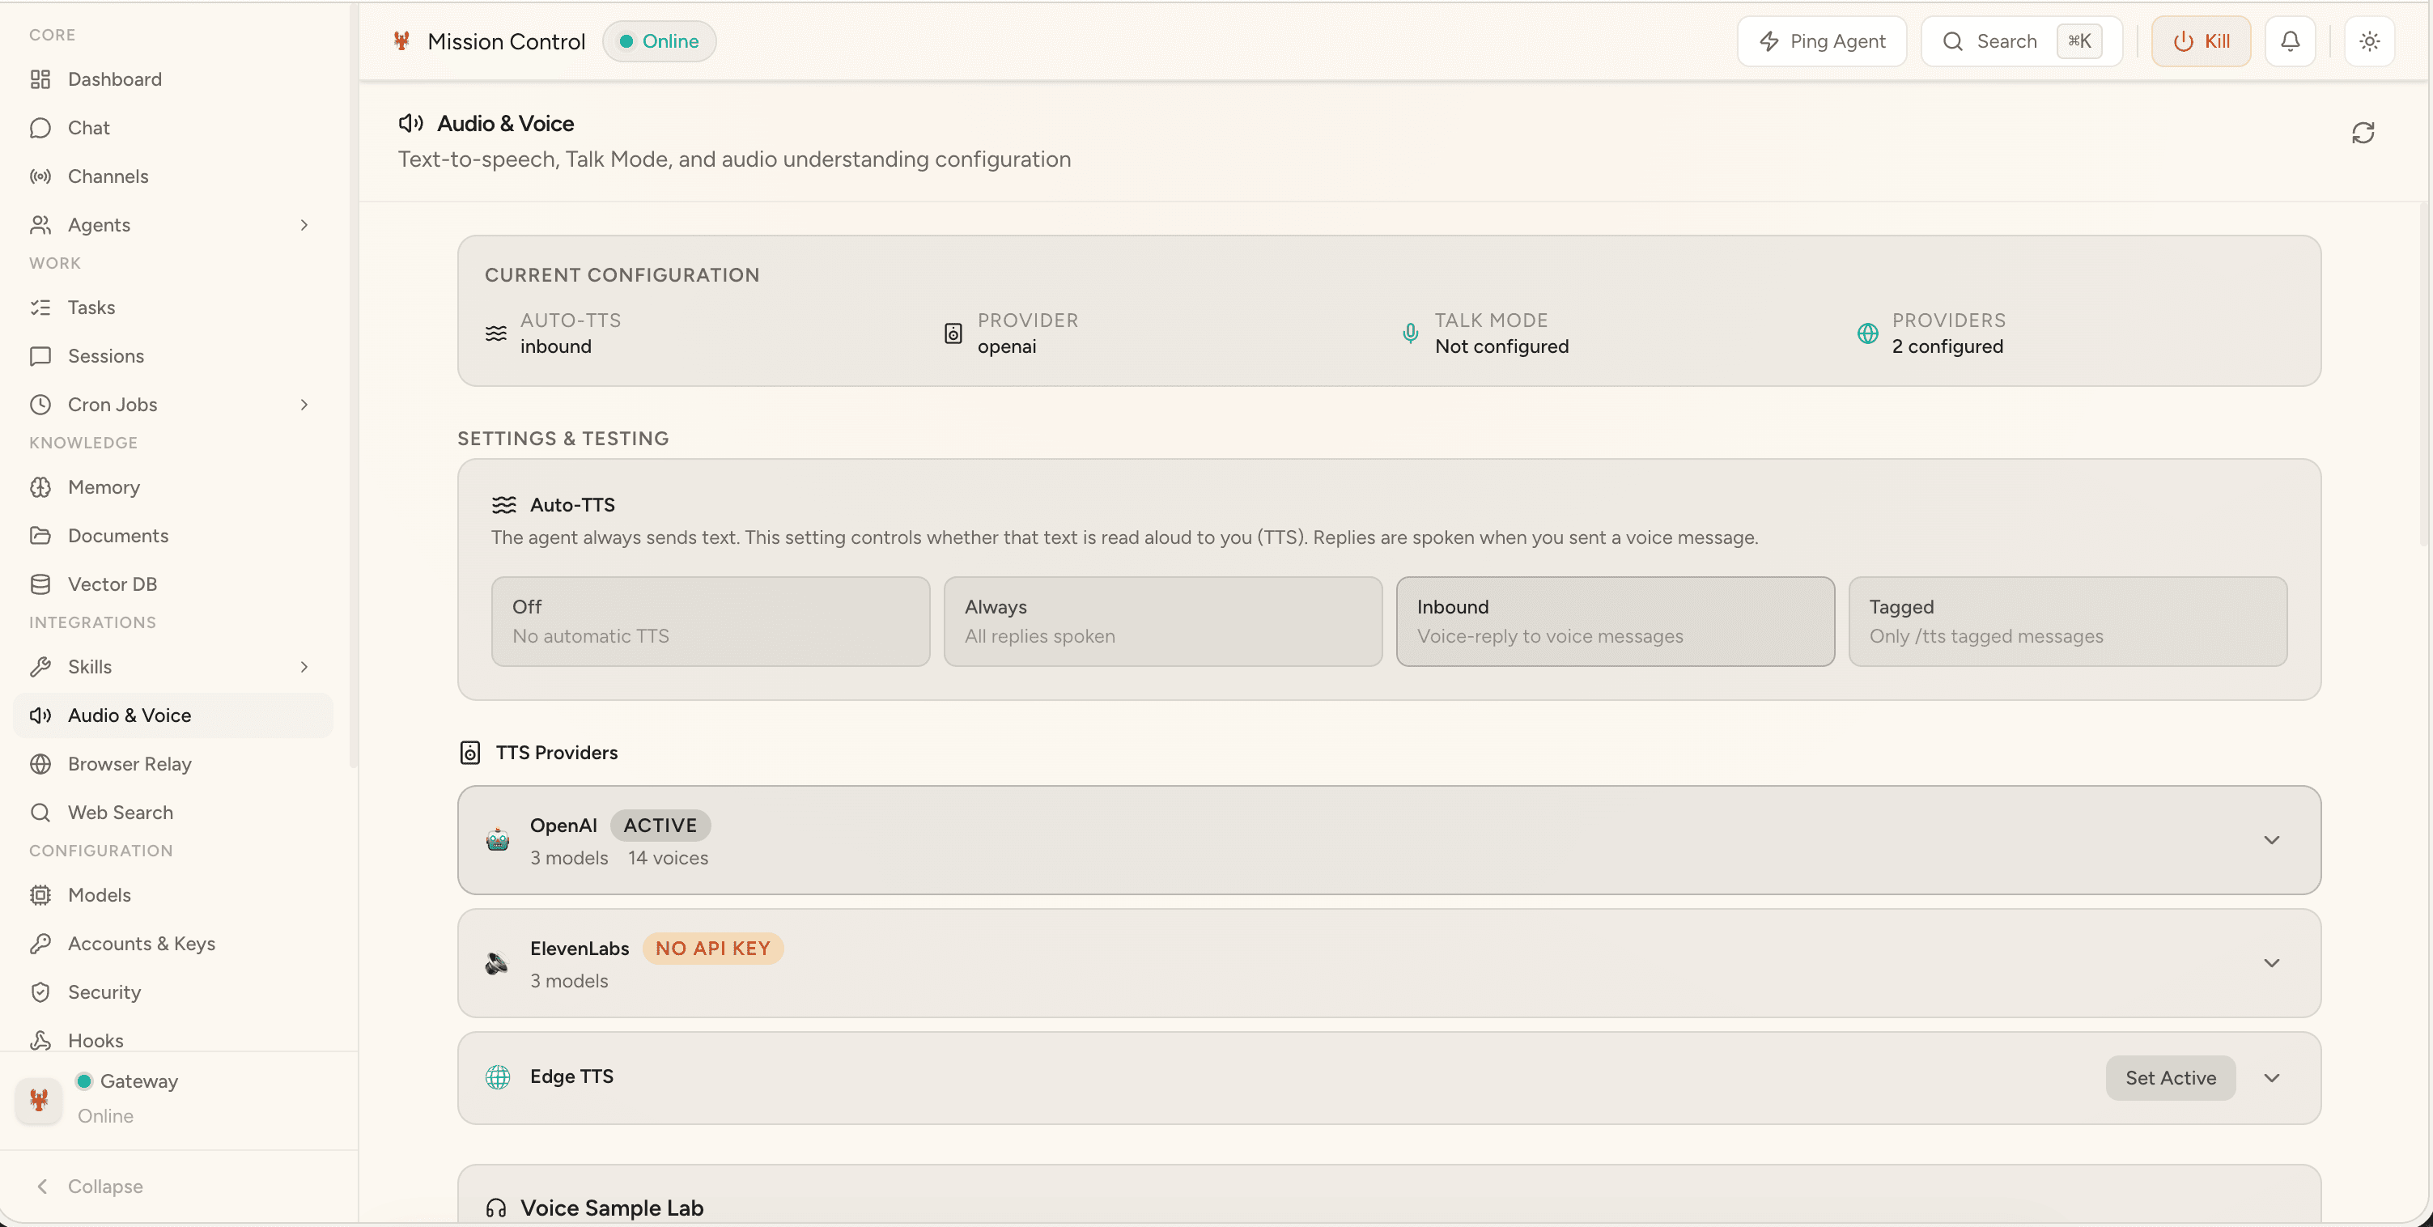Open the notifications bell
Image resolution: width=2433 pixels, height=1227 pixels.
pyautogui.click(x=2290, y=40)
